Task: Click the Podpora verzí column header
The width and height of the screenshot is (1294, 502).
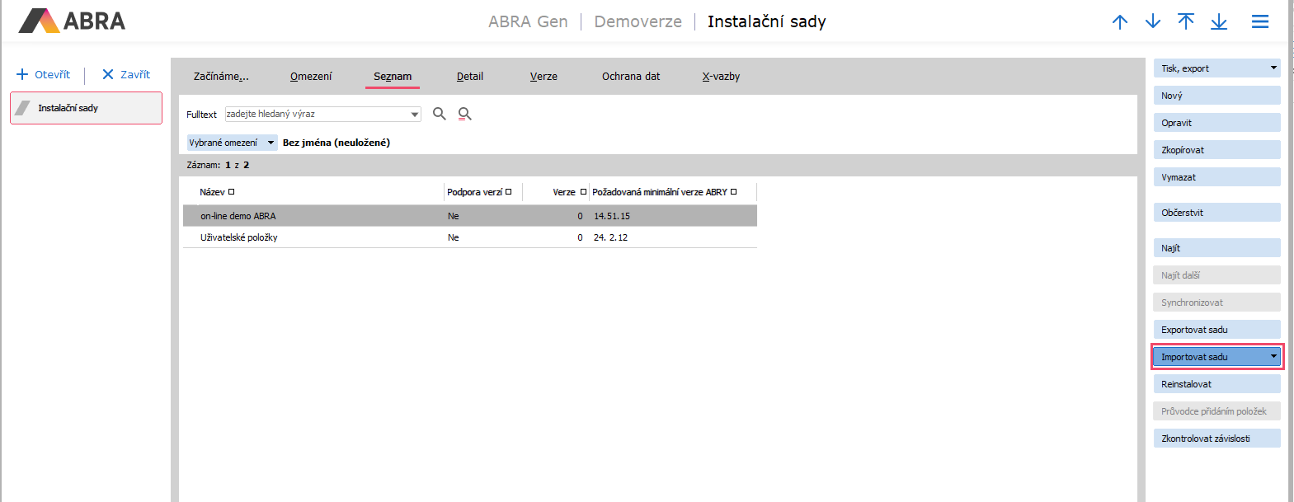Action: [x=474, y=192]
